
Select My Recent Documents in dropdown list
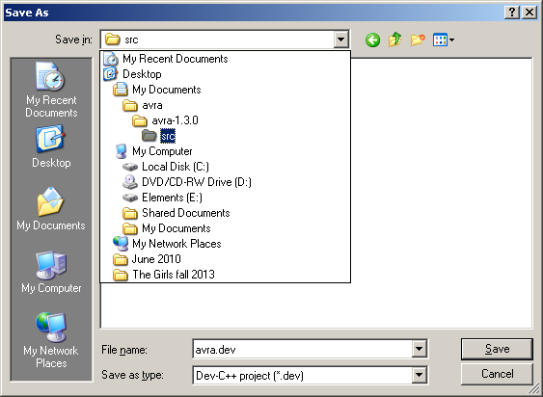point(225,59)
